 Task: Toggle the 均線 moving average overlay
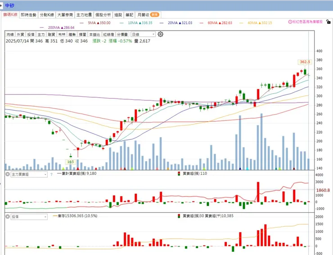tap(10, 34)
